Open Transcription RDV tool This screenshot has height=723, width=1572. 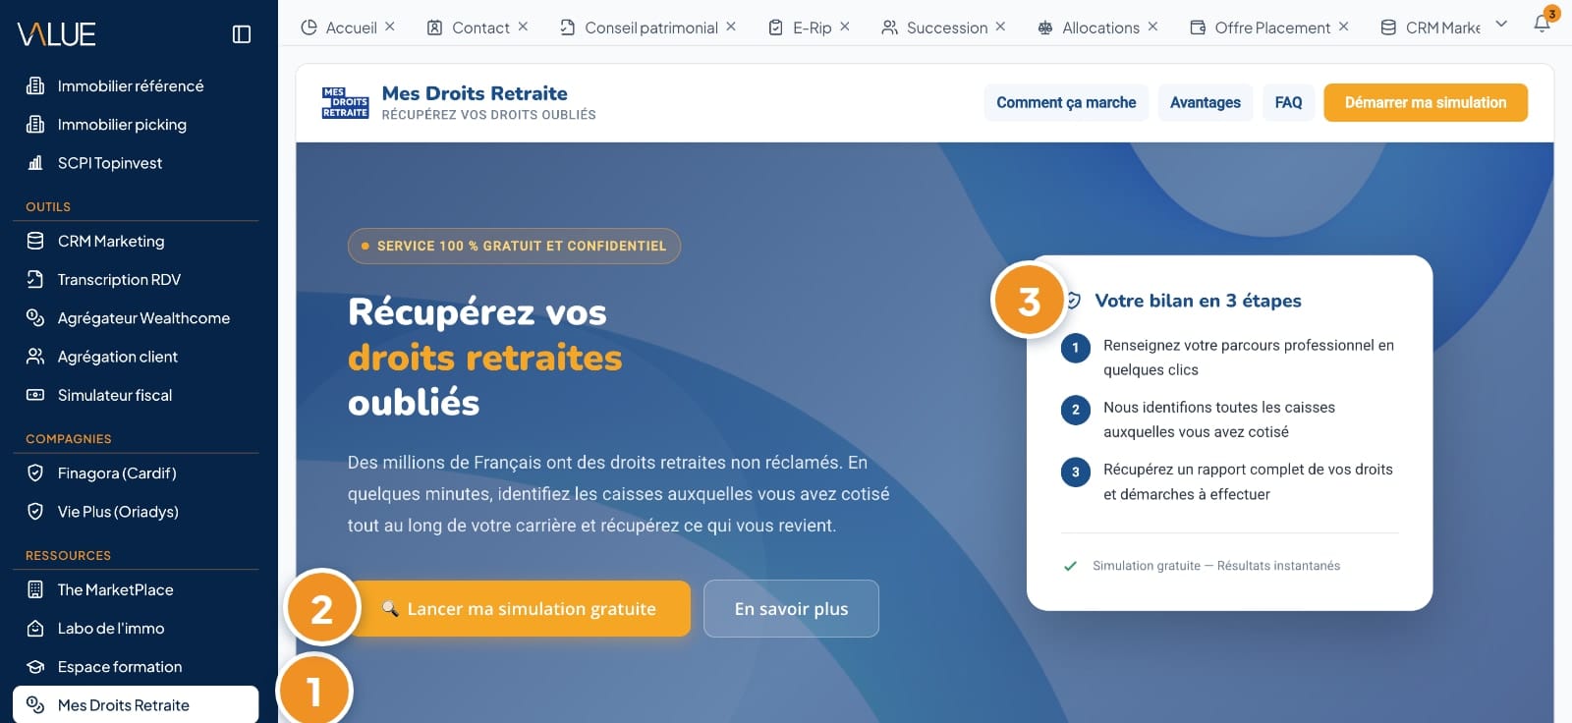[x=136, y=280]
